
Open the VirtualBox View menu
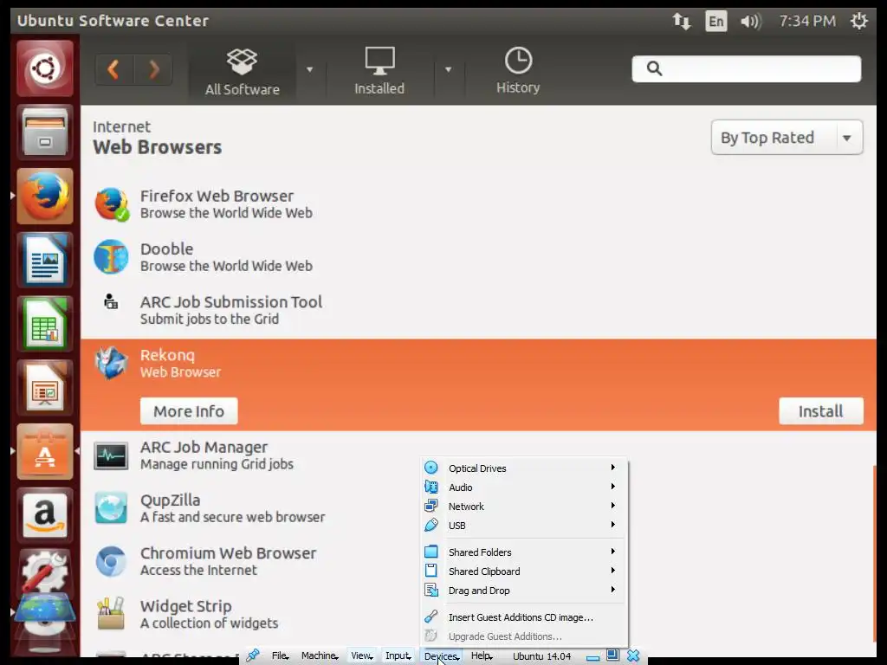click(x=361, y=656)
